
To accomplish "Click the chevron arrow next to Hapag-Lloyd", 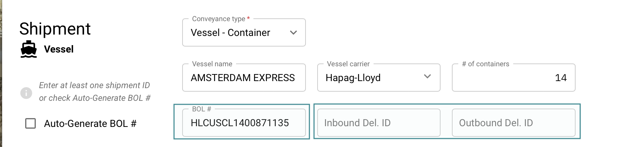I will [x=427, y=76].
